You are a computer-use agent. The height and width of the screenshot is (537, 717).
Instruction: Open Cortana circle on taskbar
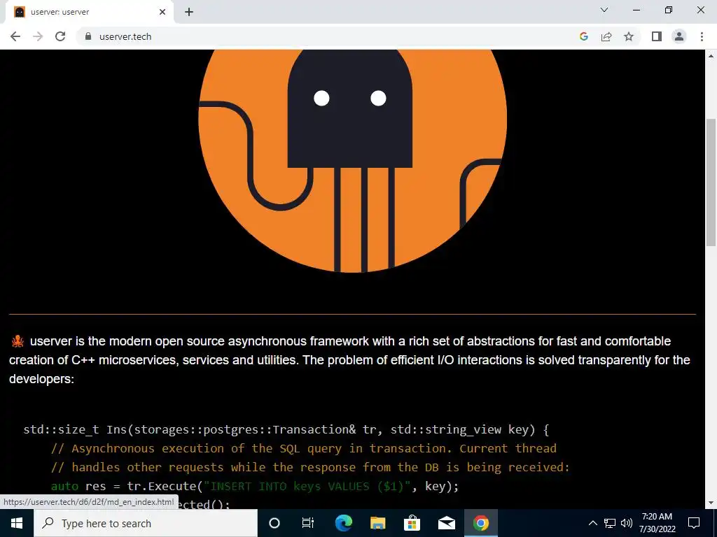pos(274,523)
